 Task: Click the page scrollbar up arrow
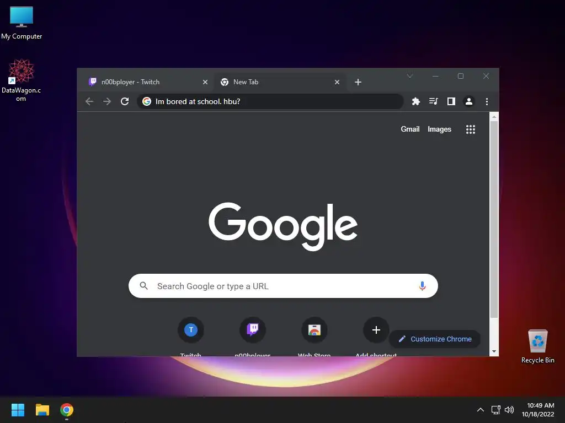coord(494,117)
